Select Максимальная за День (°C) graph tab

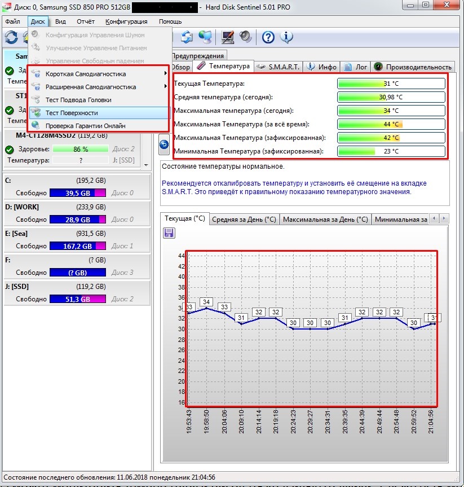(x=325, y=220)
